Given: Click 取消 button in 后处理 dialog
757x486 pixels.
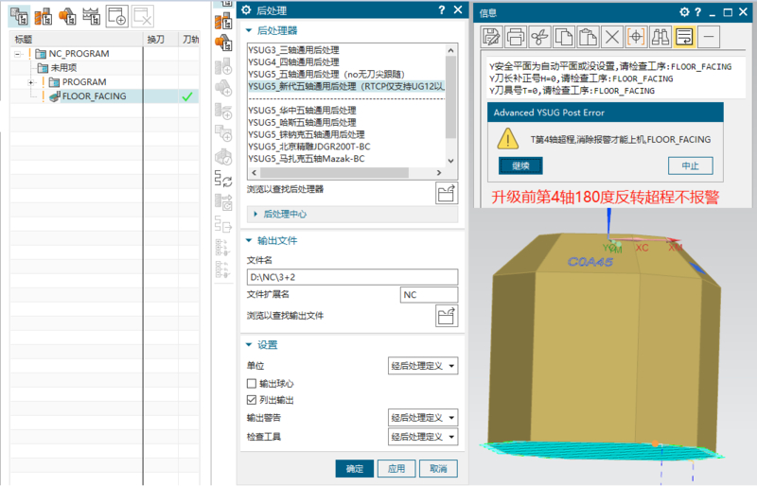Looking at the screenshot, I should click(438, 469).
